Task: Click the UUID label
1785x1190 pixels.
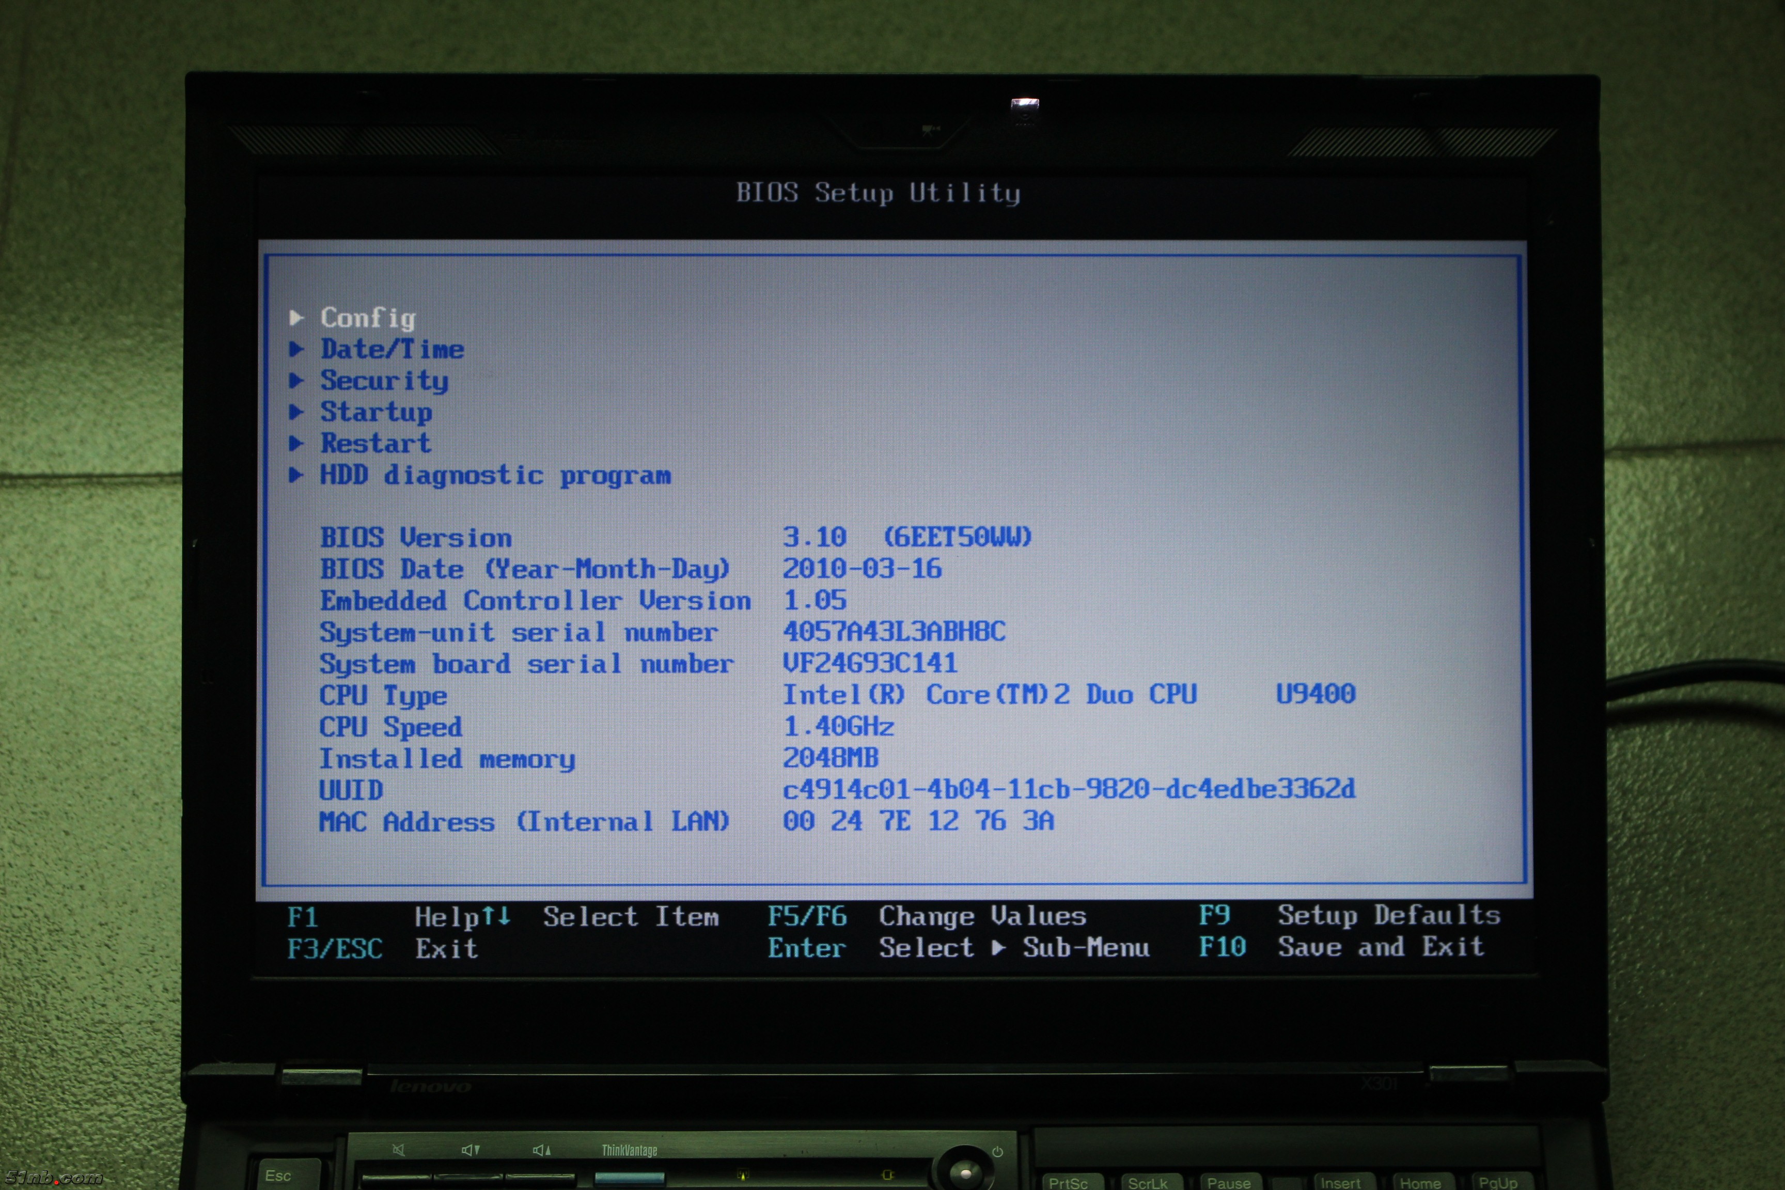Action: click(x=351, y=790)
